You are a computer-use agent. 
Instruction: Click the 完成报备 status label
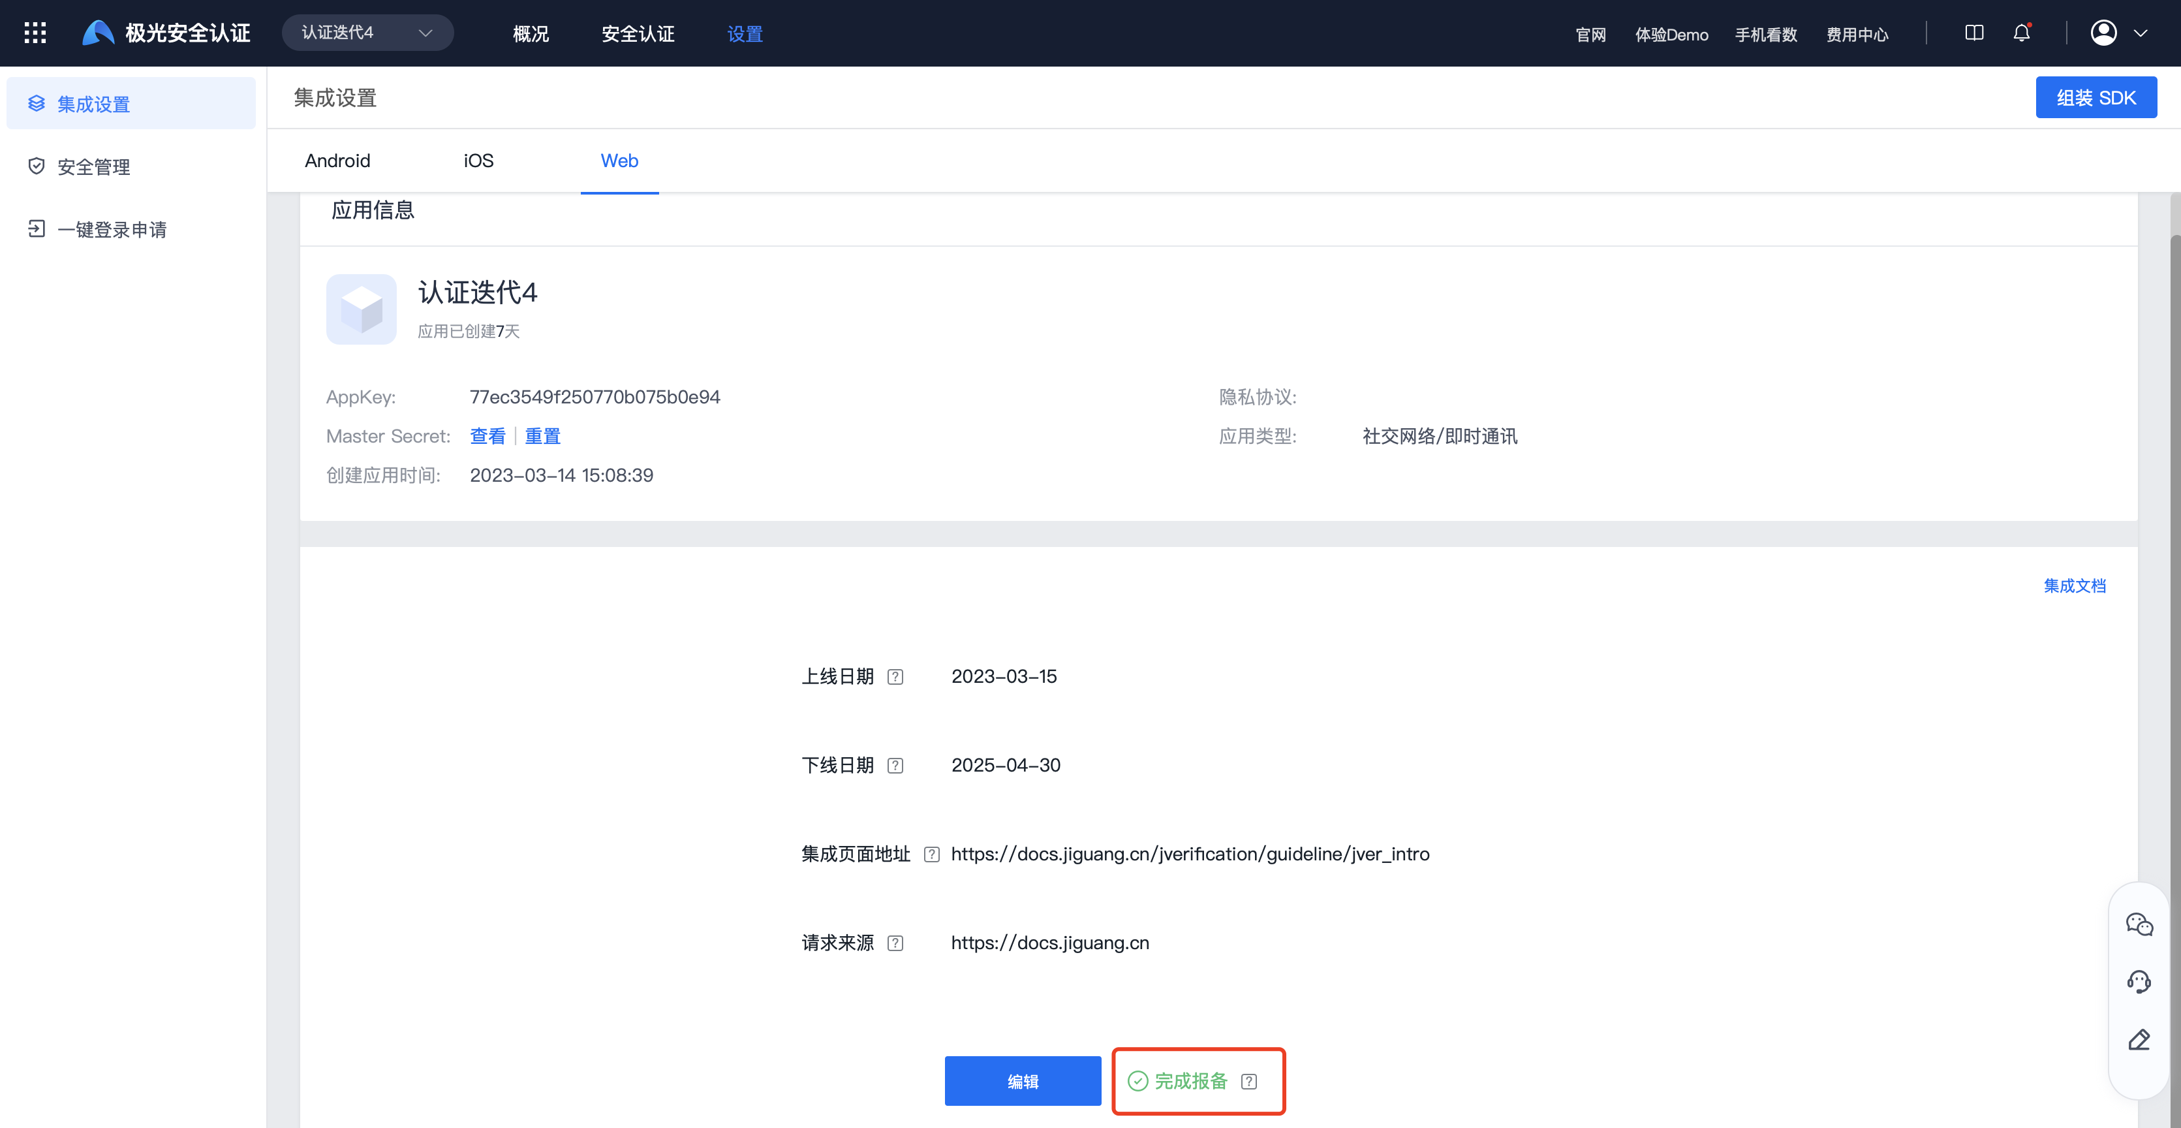[1191, 1082]
